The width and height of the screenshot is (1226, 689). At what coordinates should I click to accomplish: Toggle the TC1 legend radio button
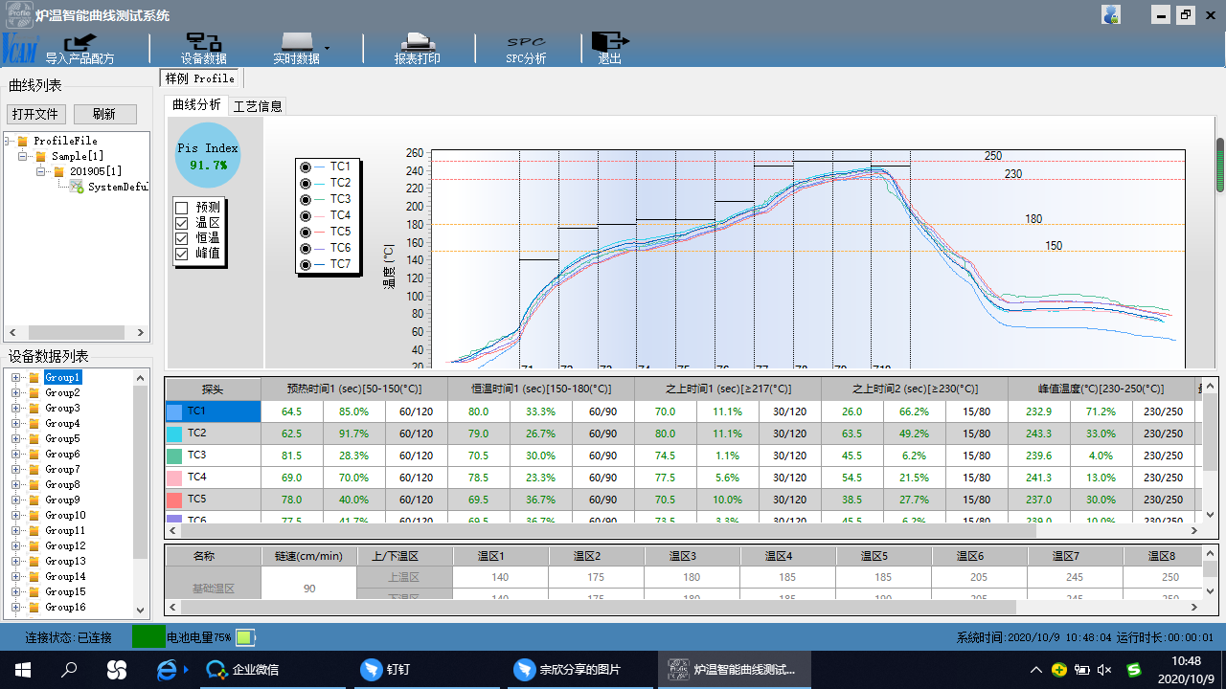(306, 167)
